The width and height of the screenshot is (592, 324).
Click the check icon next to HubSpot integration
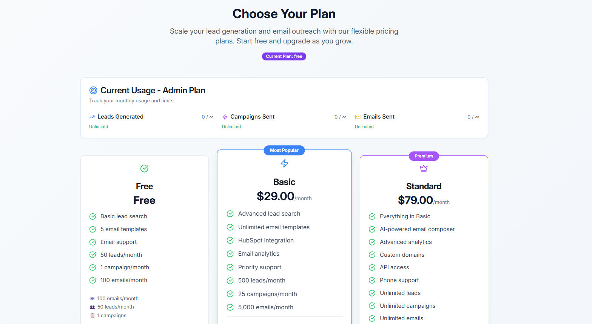pyautogui.click(x=230, y=241)
